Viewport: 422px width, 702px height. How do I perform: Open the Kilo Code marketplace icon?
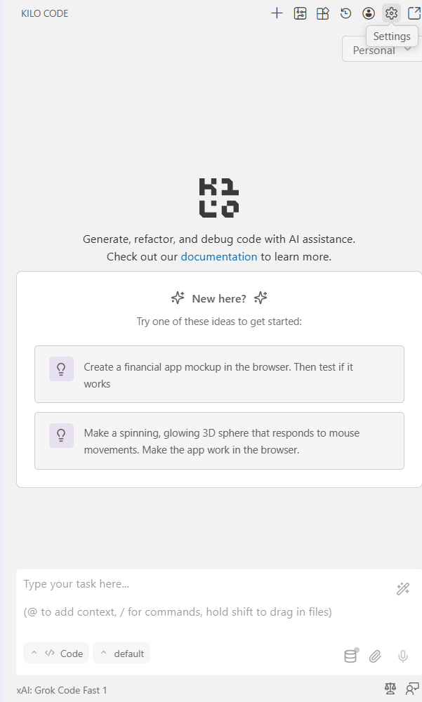323,13
